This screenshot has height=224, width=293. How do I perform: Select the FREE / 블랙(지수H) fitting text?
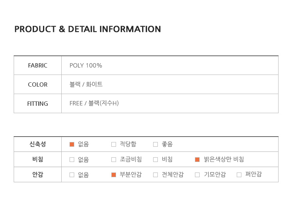pyautogui.click(x=94, y=104)
